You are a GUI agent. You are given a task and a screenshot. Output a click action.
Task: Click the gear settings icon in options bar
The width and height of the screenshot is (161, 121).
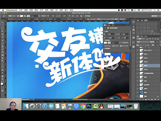tap(81, 16)
